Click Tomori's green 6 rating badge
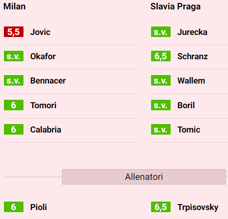 tap(14, 105)
